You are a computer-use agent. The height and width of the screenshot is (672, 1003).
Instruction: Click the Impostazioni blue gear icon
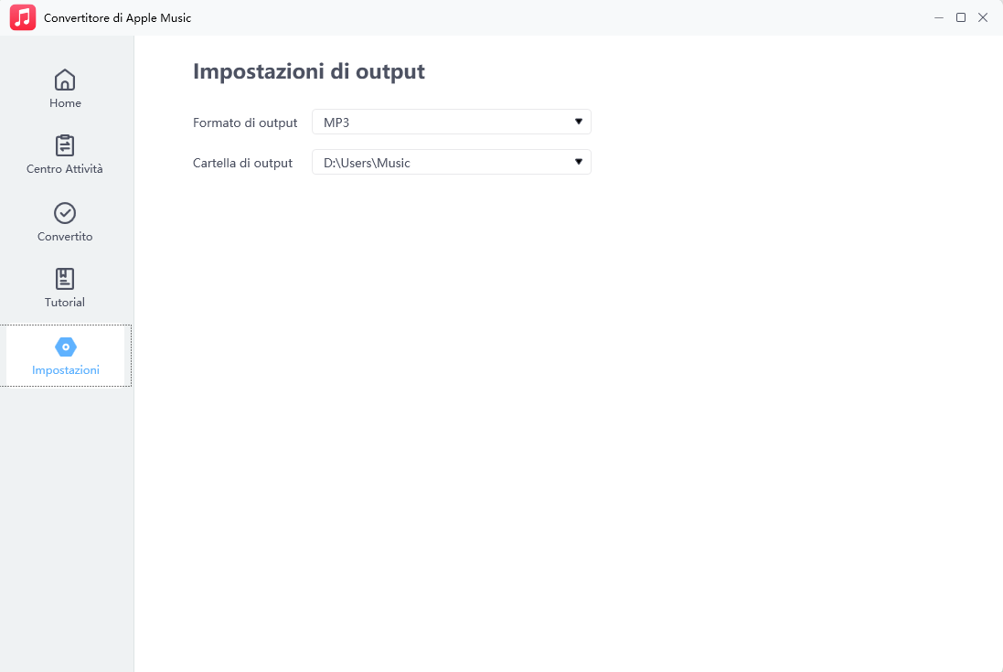[66, 347]
